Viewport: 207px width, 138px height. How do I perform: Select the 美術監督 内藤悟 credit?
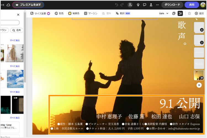[x=156, y=124]
